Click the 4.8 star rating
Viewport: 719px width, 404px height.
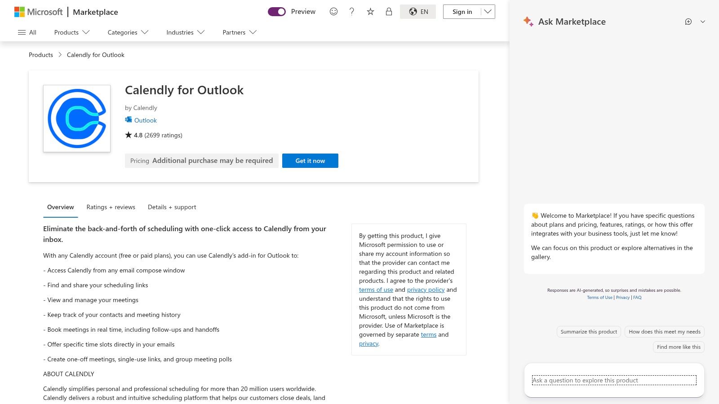154,135
